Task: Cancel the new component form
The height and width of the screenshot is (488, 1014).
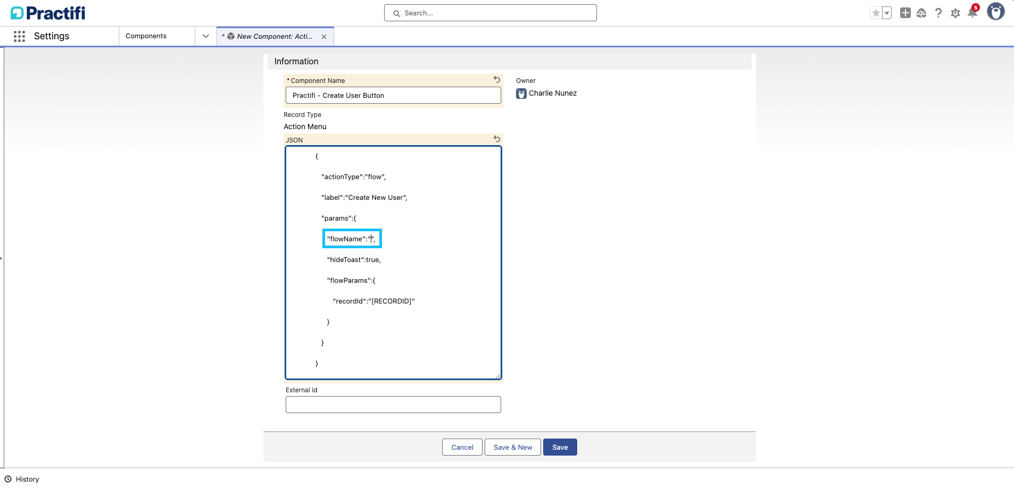Action: click(462, 447)
